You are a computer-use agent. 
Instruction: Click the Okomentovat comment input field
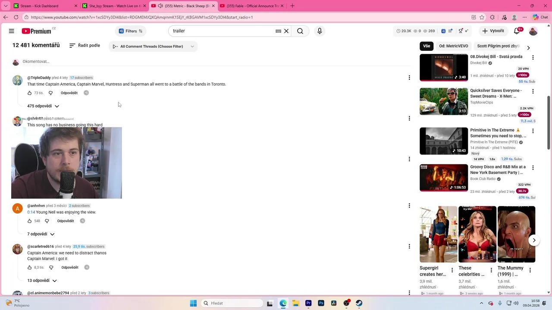tap(216, 62)
